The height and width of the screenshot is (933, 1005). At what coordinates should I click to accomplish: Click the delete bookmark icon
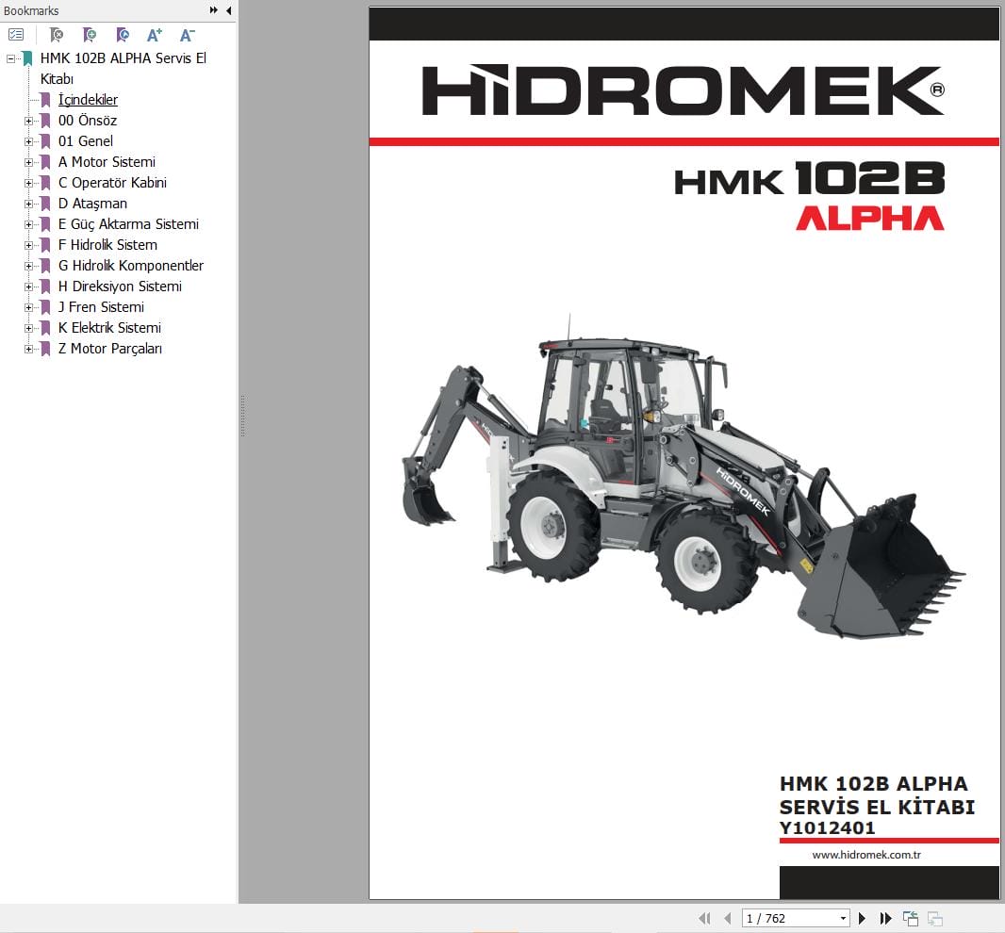pos(57,35)
